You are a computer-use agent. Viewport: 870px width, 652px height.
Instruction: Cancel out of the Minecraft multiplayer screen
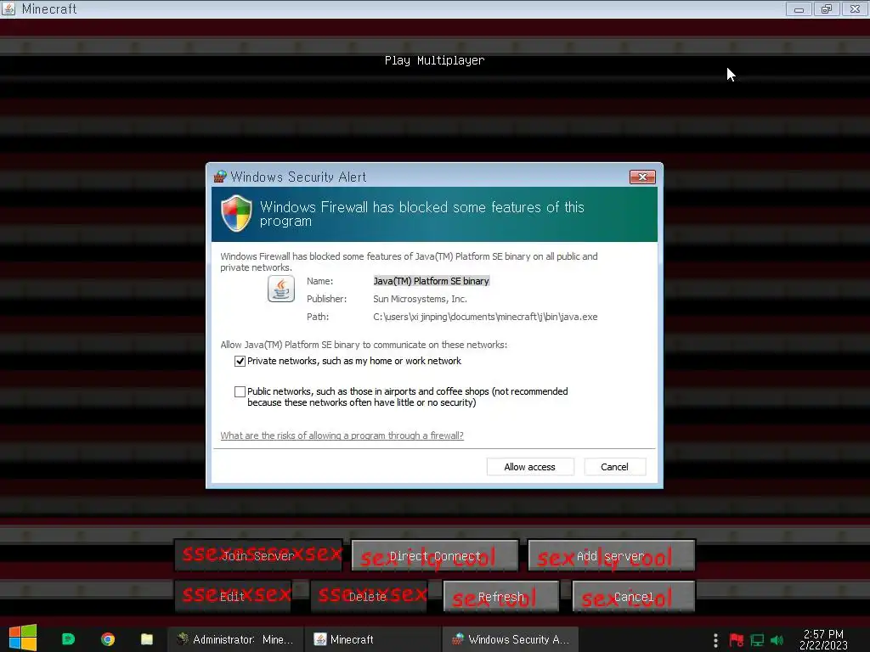(x=634, y=597)
